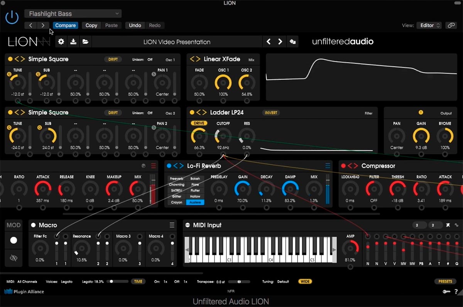Open the Flashlight Bass preset dropdown
463x307 pixels.
(x=73, y=14)
